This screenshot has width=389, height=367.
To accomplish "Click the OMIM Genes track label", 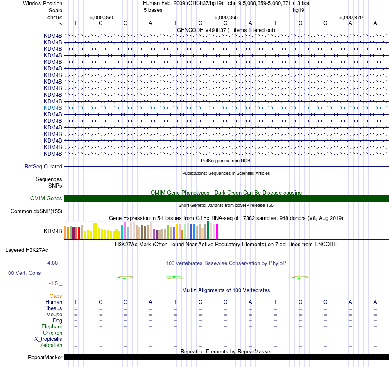I will (x=46, y=199).
